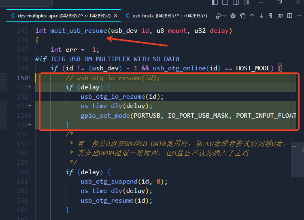Click usb_otg_io_resume call on line 152
The image size is (304, 220).
113,97
